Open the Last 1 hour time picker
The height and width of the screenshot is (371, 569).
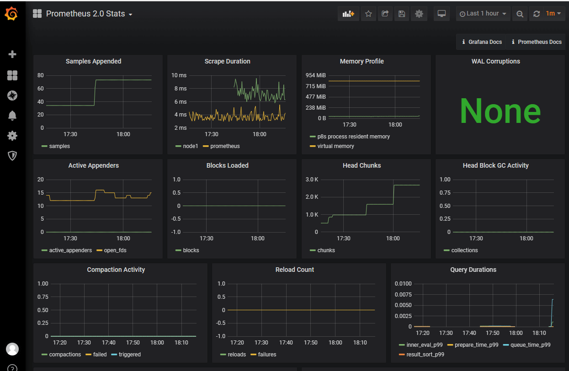pyautogui.click(x=483, y=14)
